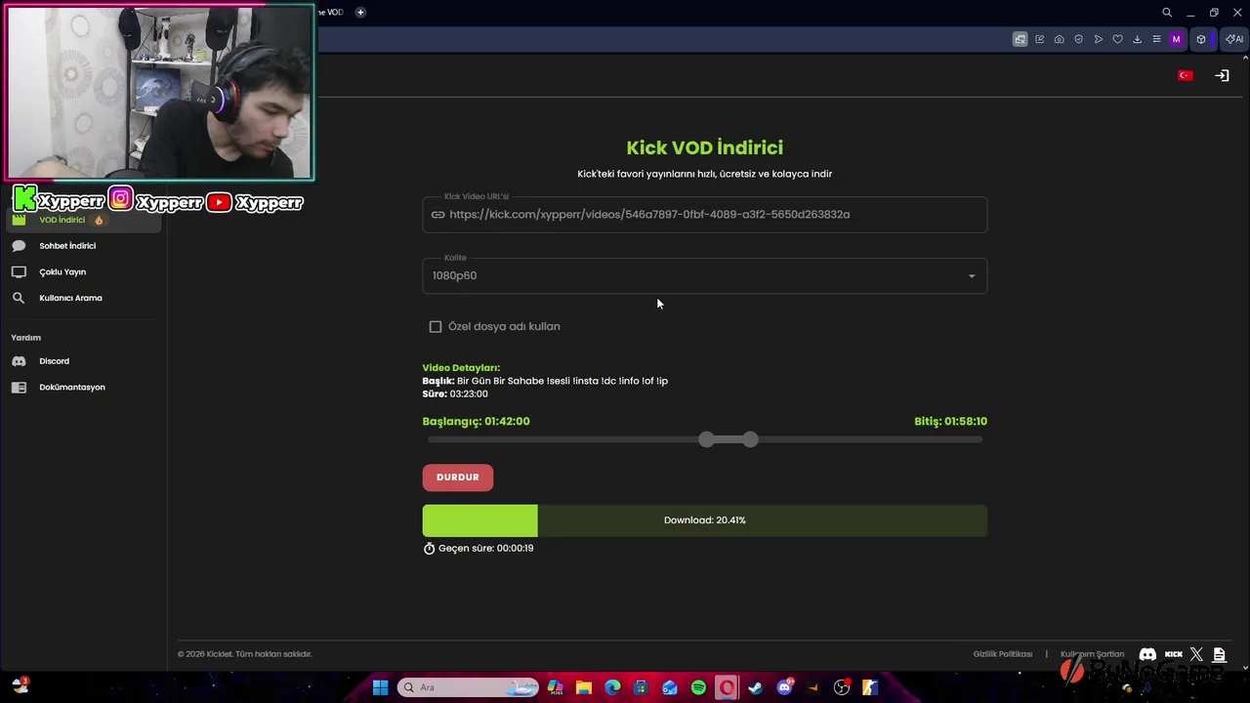Click the Kick Video URL input field

coord(704,215)
